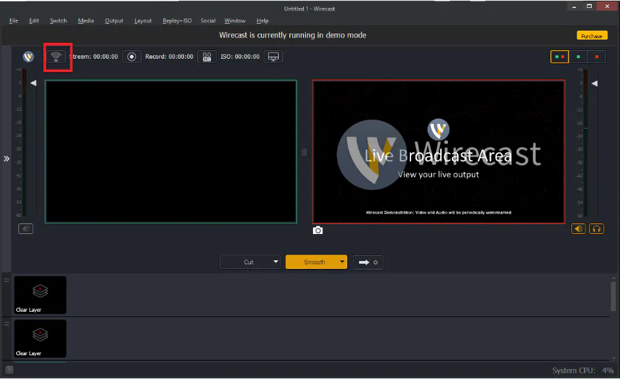Open the Edit menu
Screen dimensions: 620x379
pyautogui.click(x=34, y=20)
